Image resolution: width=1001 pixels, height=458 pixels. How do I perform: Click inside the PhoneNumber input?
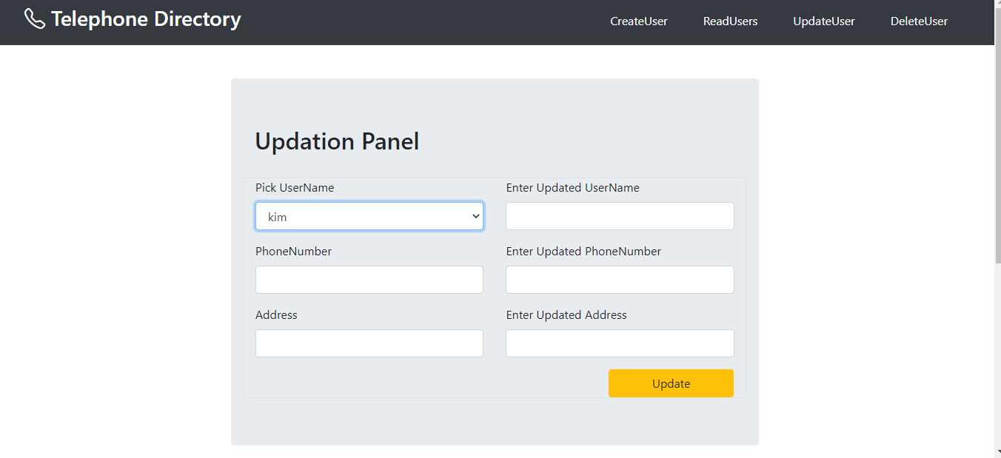click(x=369, y=279)
